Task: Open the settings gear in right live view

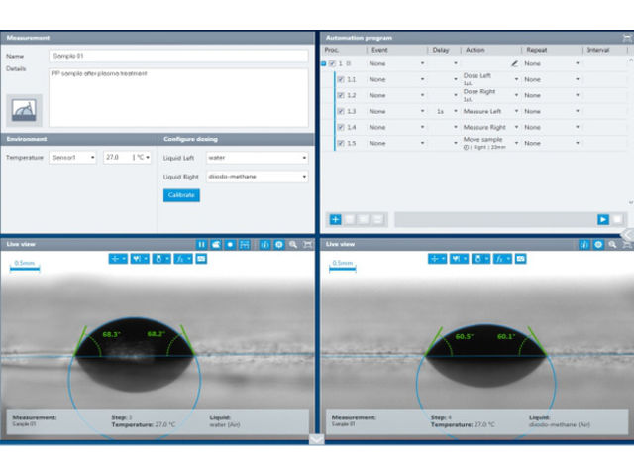Action: [x=598, y=244]
